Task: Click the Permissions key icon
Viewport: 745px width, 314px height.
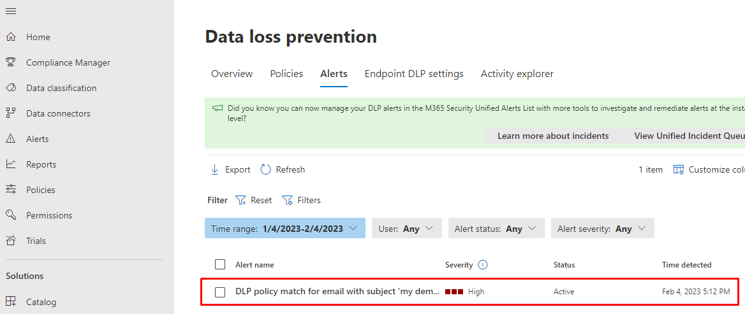Action: [x=11, y=215]
